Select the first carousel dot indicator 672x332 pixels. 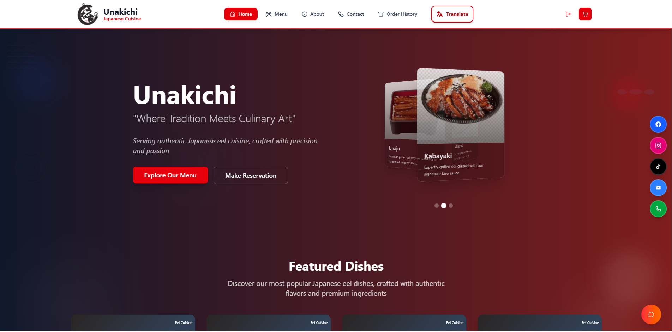(437, 206)
